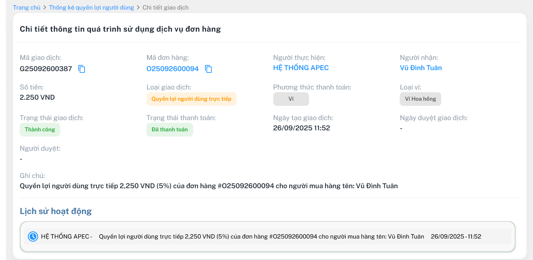Click the clock icon in activity history
533x260 pixels.
coord(33,237)
